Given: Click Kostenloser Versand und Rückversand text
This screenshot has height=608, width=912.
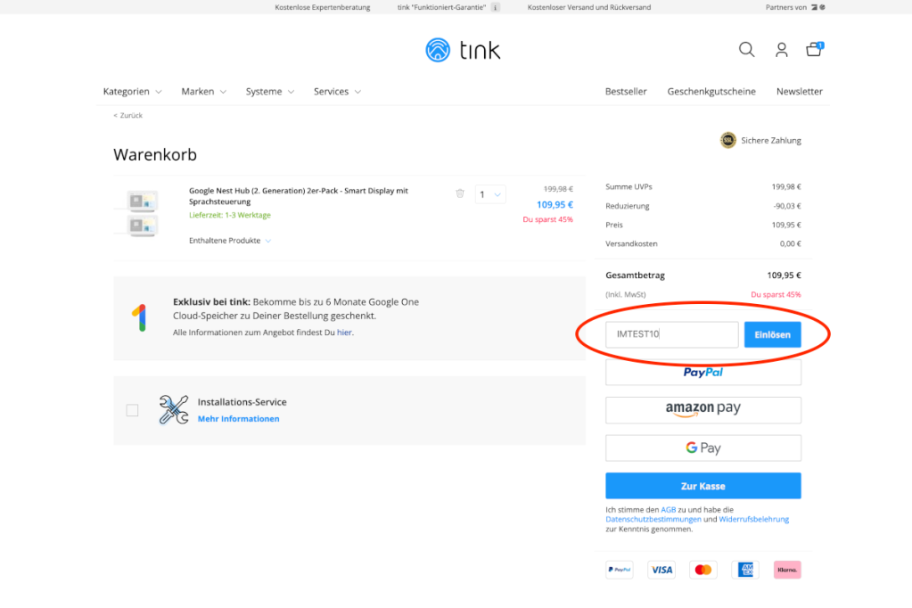Looking at the screenshot, I should 589,7.
